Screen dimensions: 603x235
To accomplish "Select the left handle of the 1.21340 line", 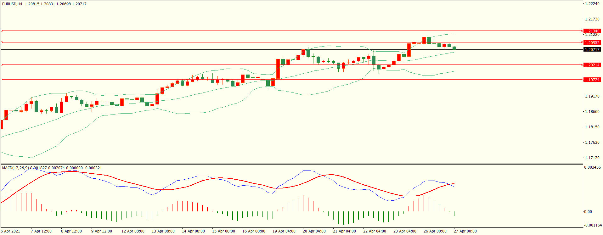I will tap(2, 31).
